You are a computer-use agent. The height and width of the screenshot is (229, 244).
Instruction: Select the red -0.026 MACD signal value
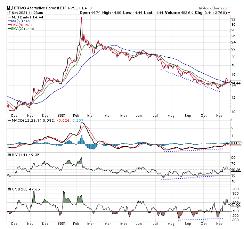[x=63, y=121]
